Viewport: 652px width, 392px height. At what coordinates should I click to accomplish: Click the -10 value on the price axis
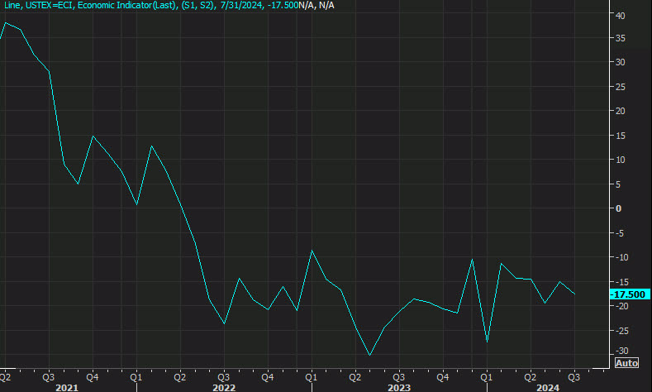click(621, 257)
